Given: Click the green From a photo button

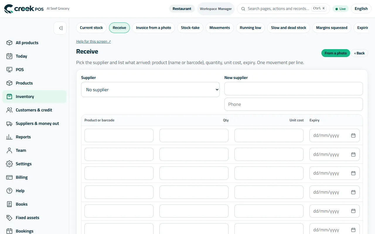Looking at the screenshot, I should click(x=336, y=53).
